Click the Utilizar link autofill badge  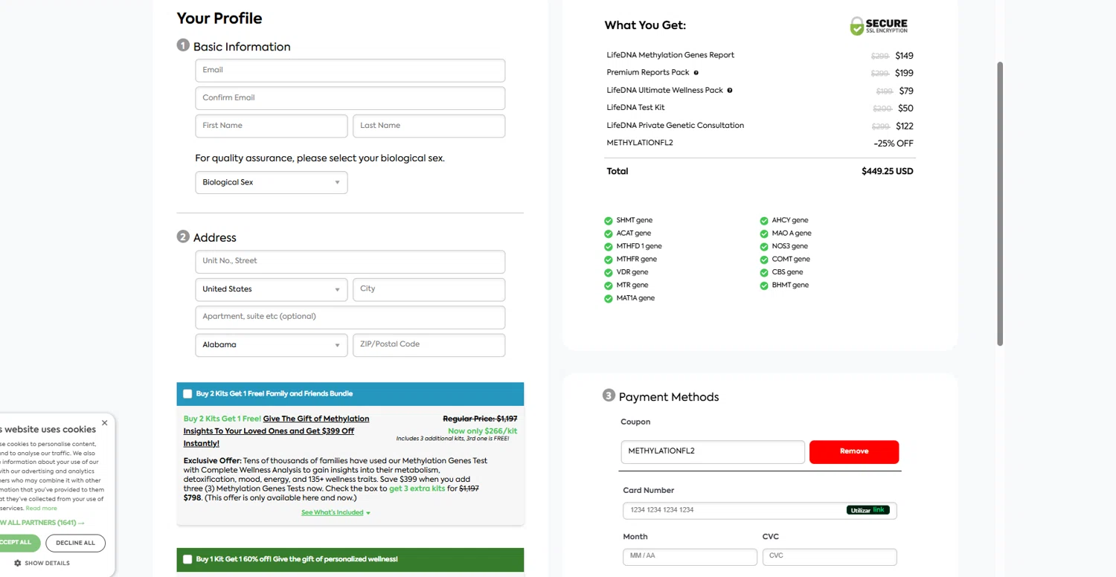[x=868, y=510]
